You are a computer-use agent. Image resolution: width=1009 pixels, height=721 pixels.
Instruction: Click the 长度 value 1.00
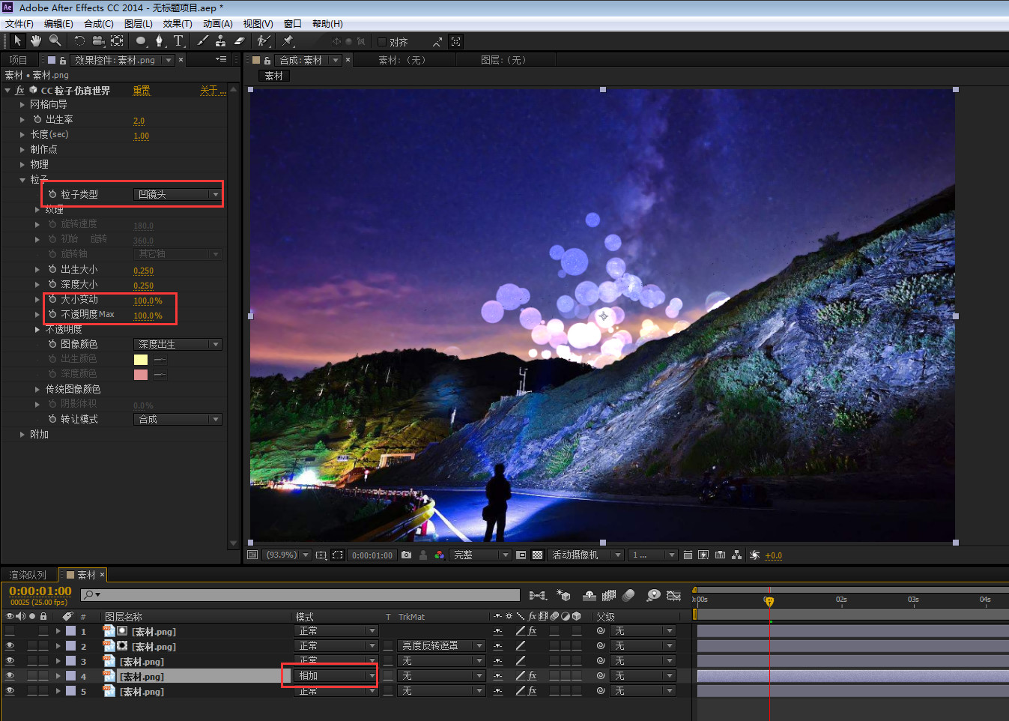tap(141, 136)
